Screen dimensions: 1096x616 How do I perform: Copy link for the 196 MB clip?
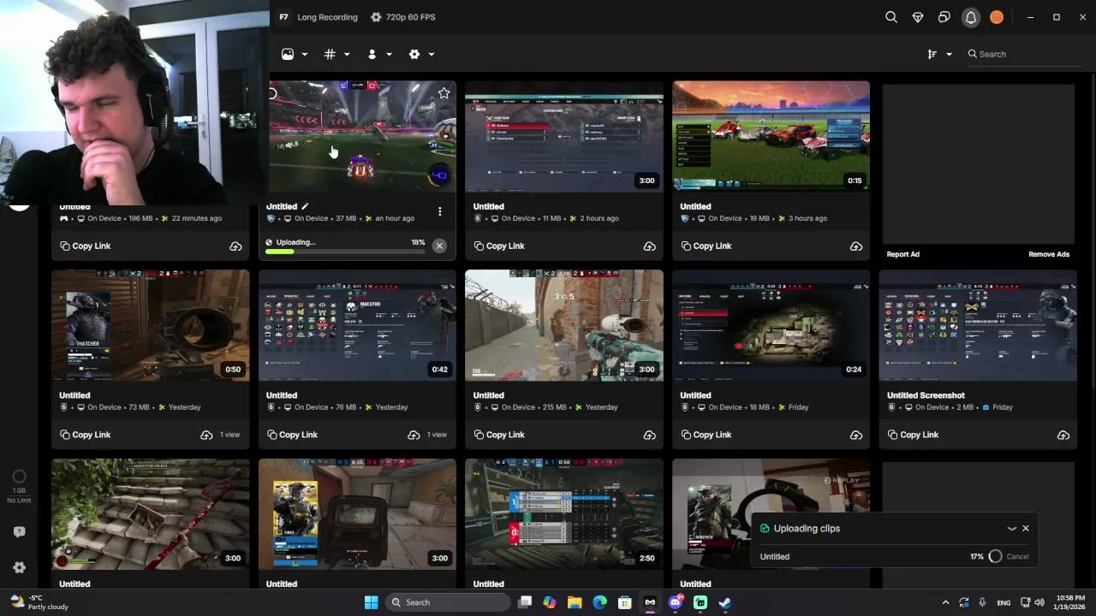86,246
